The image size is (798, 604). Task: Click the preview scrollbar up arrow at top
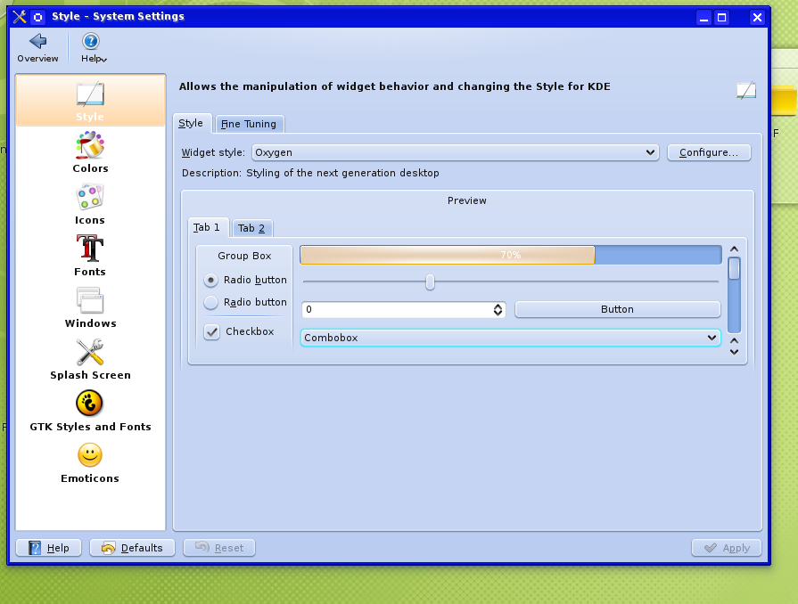734,249
